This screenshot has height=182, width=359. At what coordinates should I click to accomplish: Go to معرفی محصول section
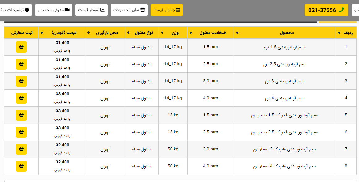click(x=53, y=10)
